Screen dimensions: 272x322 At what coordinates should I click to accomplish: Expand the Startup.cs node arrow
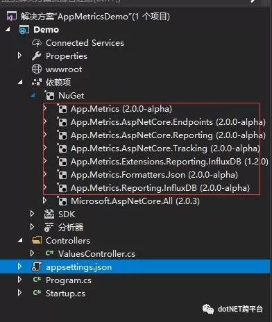click(20, 293)
